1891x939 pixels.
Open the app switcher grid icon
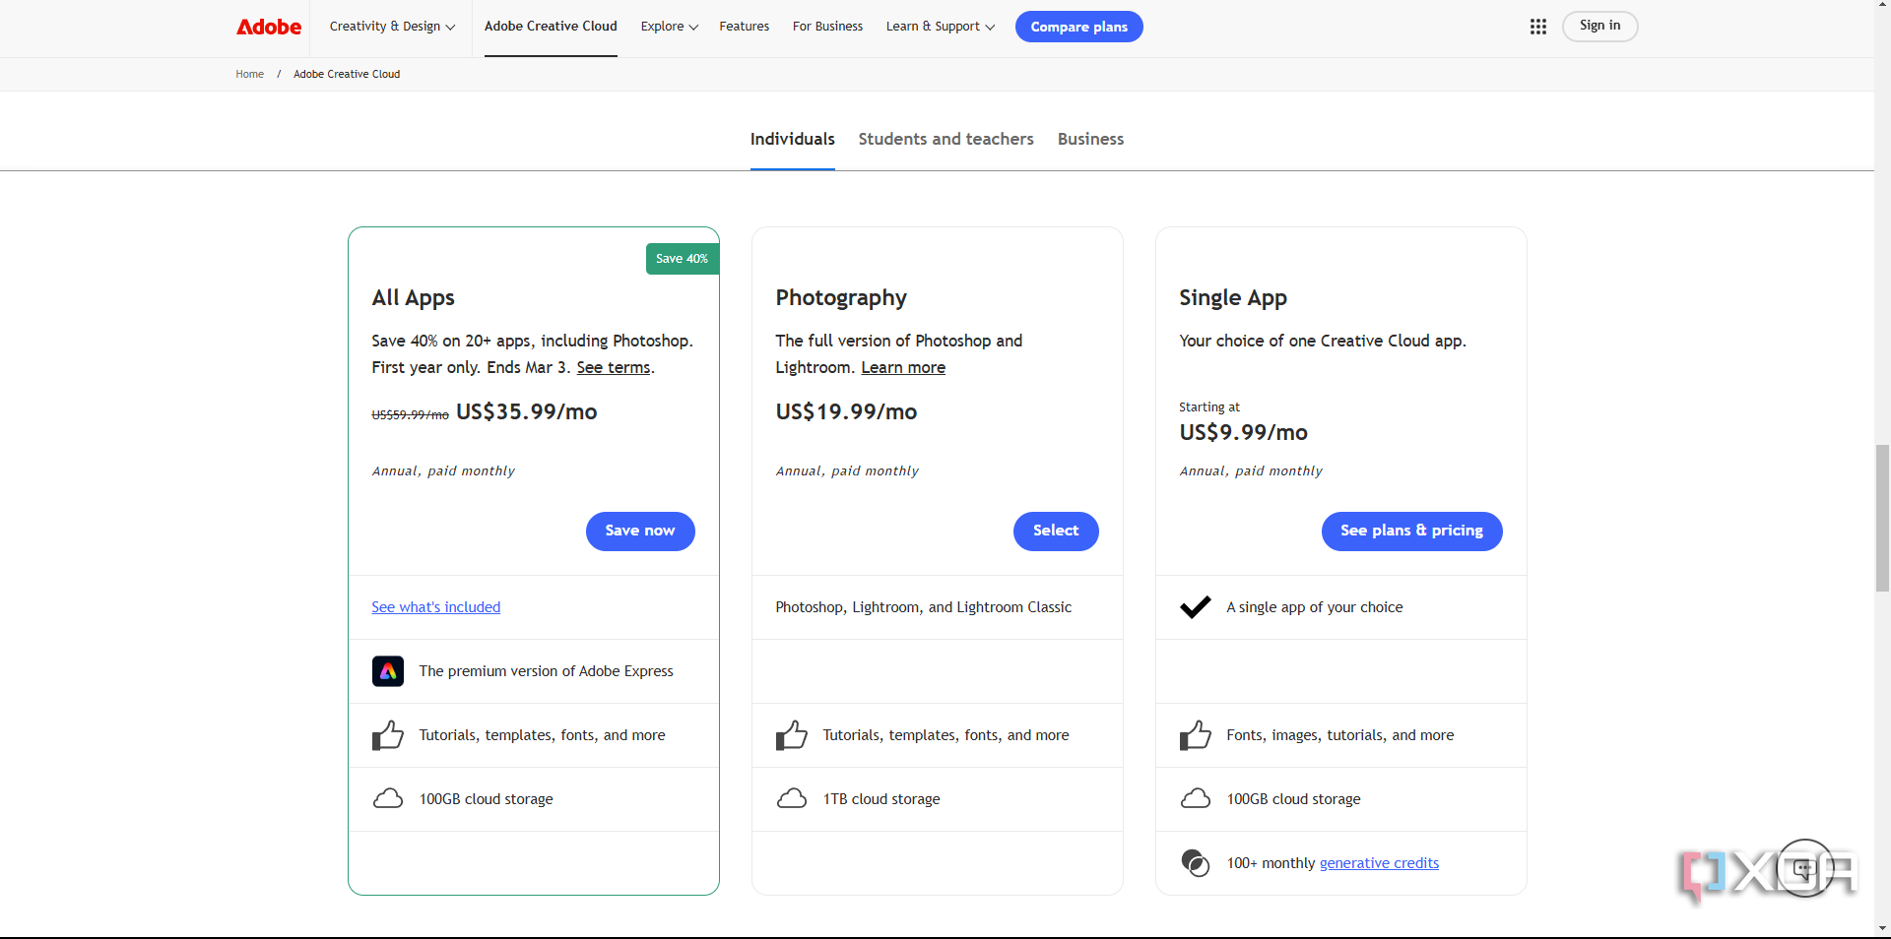coord(1537,27)
